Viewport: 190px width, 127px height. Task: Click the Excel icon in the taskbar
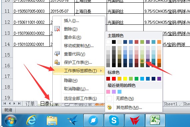click(x=155, y=120)
